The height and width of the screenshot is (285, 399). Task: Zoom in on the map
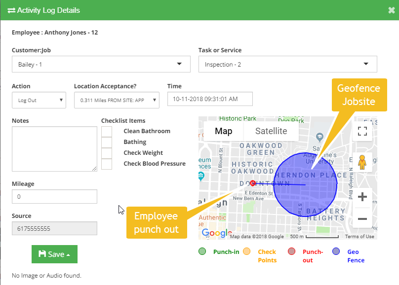pos(362,197)
